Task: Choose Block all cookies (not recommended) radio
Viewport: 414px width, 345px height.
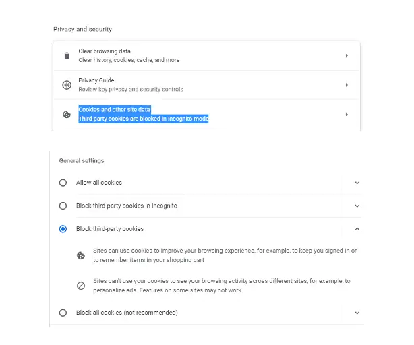Action: pos(63,313)
